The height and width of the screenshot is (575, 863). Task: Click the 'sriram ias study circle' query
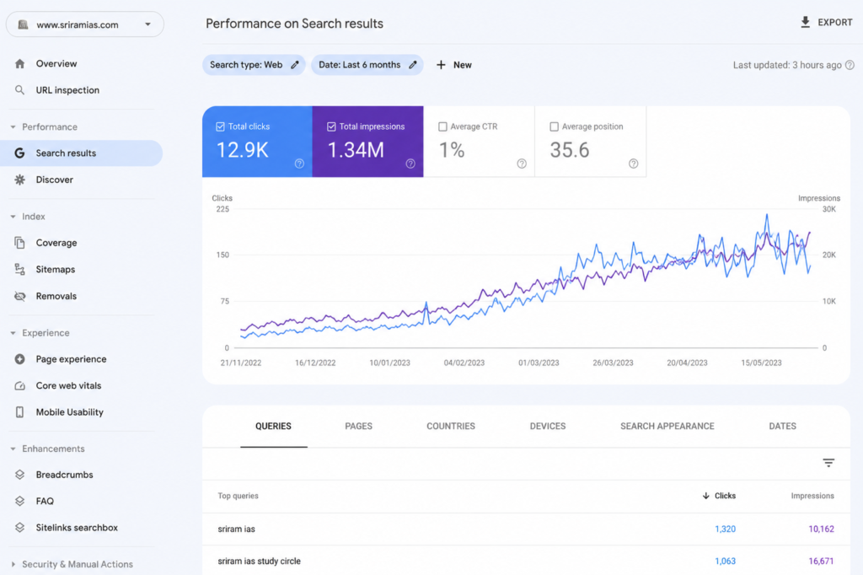(x=260, y=562)
